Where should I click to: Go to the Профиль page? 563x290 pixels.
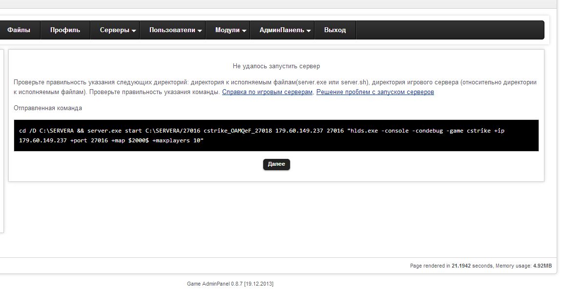coord(65,30)
